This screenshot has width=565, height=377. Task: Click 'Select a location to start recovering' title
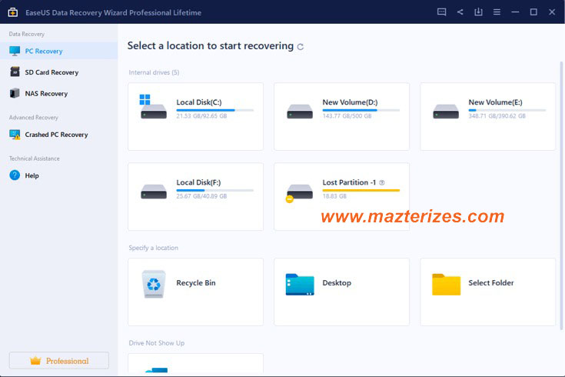click(211, 46)
